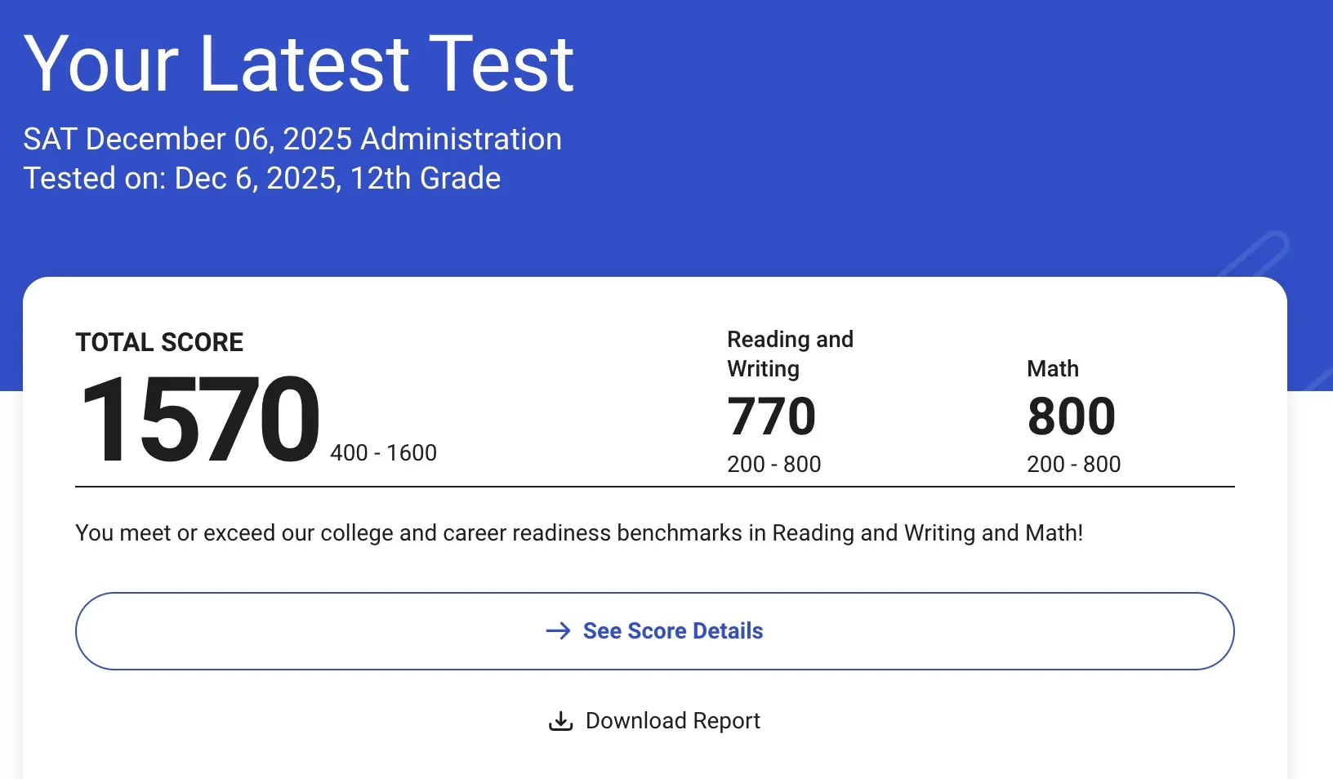This screenshot has height=779, width=1333.
Task: Click the 400 - 1600 score range text
Action: click(x=384, y=452)
